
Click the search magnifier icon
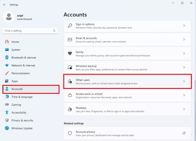point(54,31)
